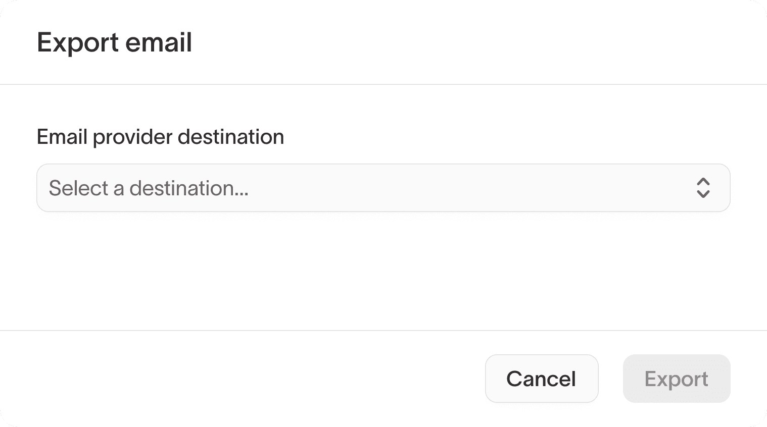The width and height of the screenshot is (767, 427).
Task: Expand the destination selector combo box
Action: coord(383,188)
